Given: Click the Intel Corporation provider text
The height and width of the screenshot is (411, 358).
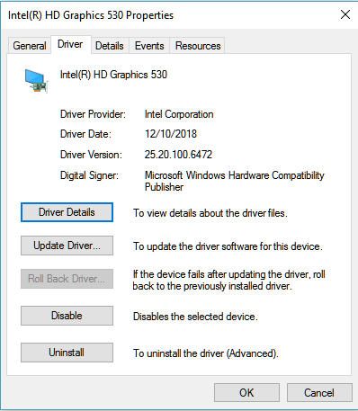Looking at the screenshot, I should tap(179, 114).
